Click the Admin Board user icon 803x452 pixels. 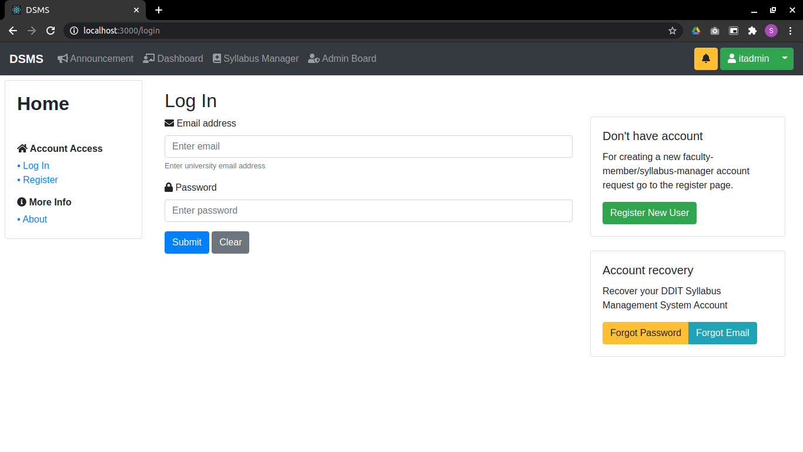[x=313, y=58]
